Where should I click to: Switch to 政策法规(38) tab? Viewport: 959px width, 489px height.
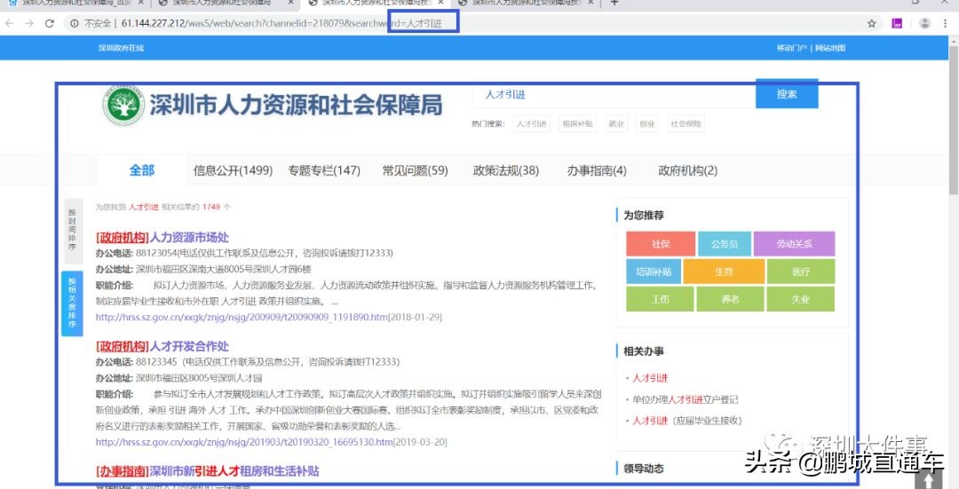[506, 171]
